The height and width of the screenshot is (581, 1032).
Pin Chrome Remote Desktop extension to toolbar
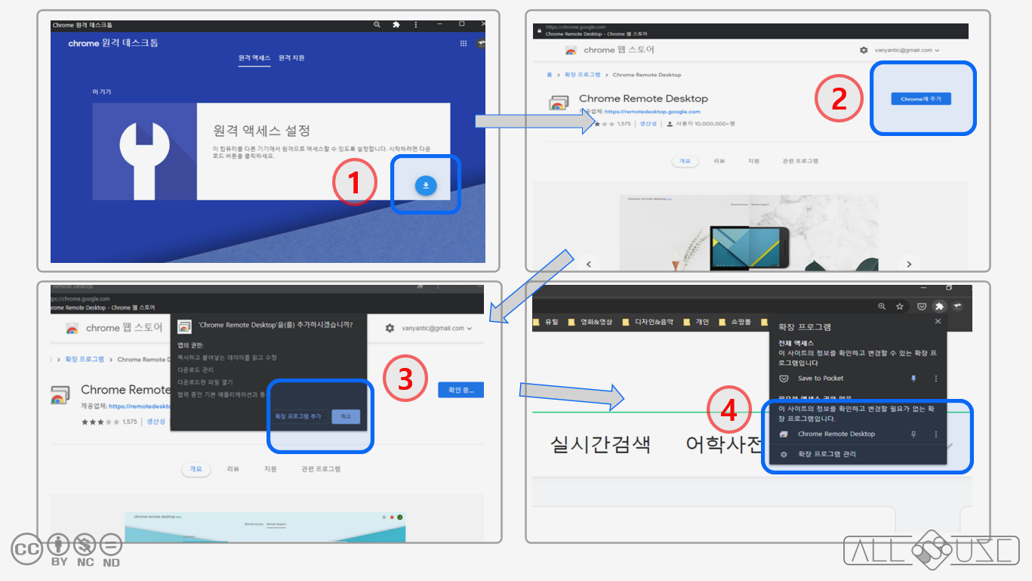tap(913, 434)
